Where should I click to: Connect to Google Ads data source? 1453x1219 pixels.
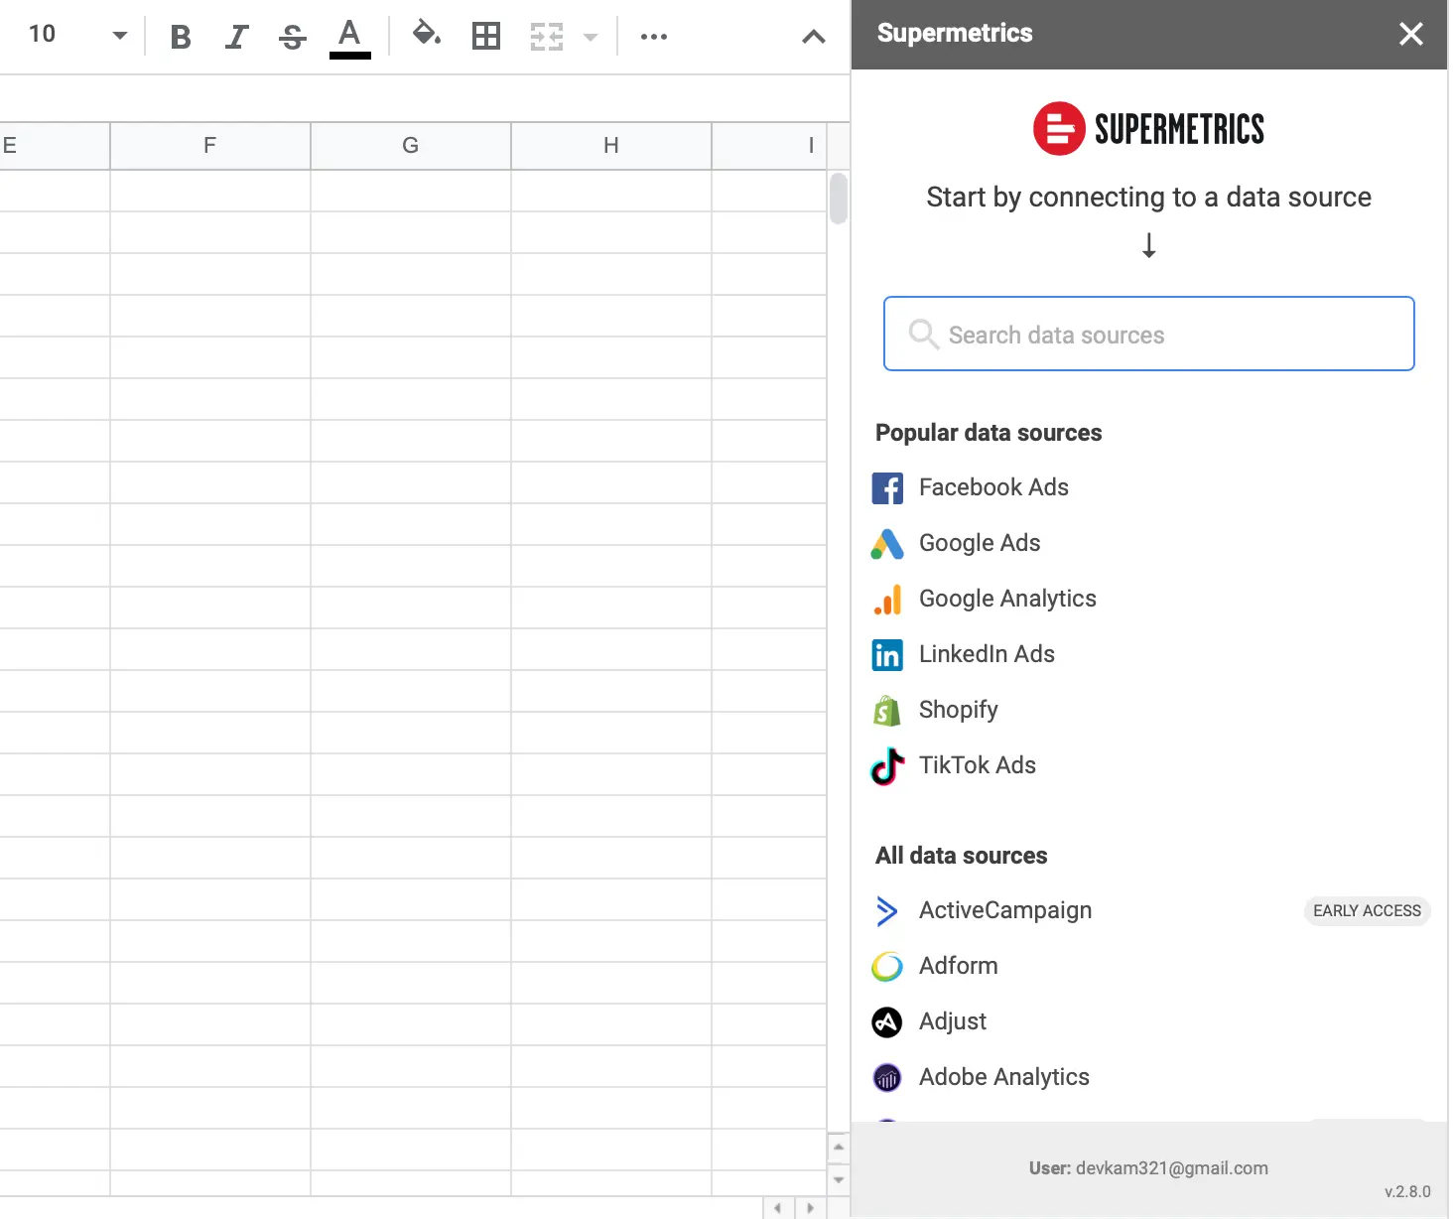[x=980, y=543]
